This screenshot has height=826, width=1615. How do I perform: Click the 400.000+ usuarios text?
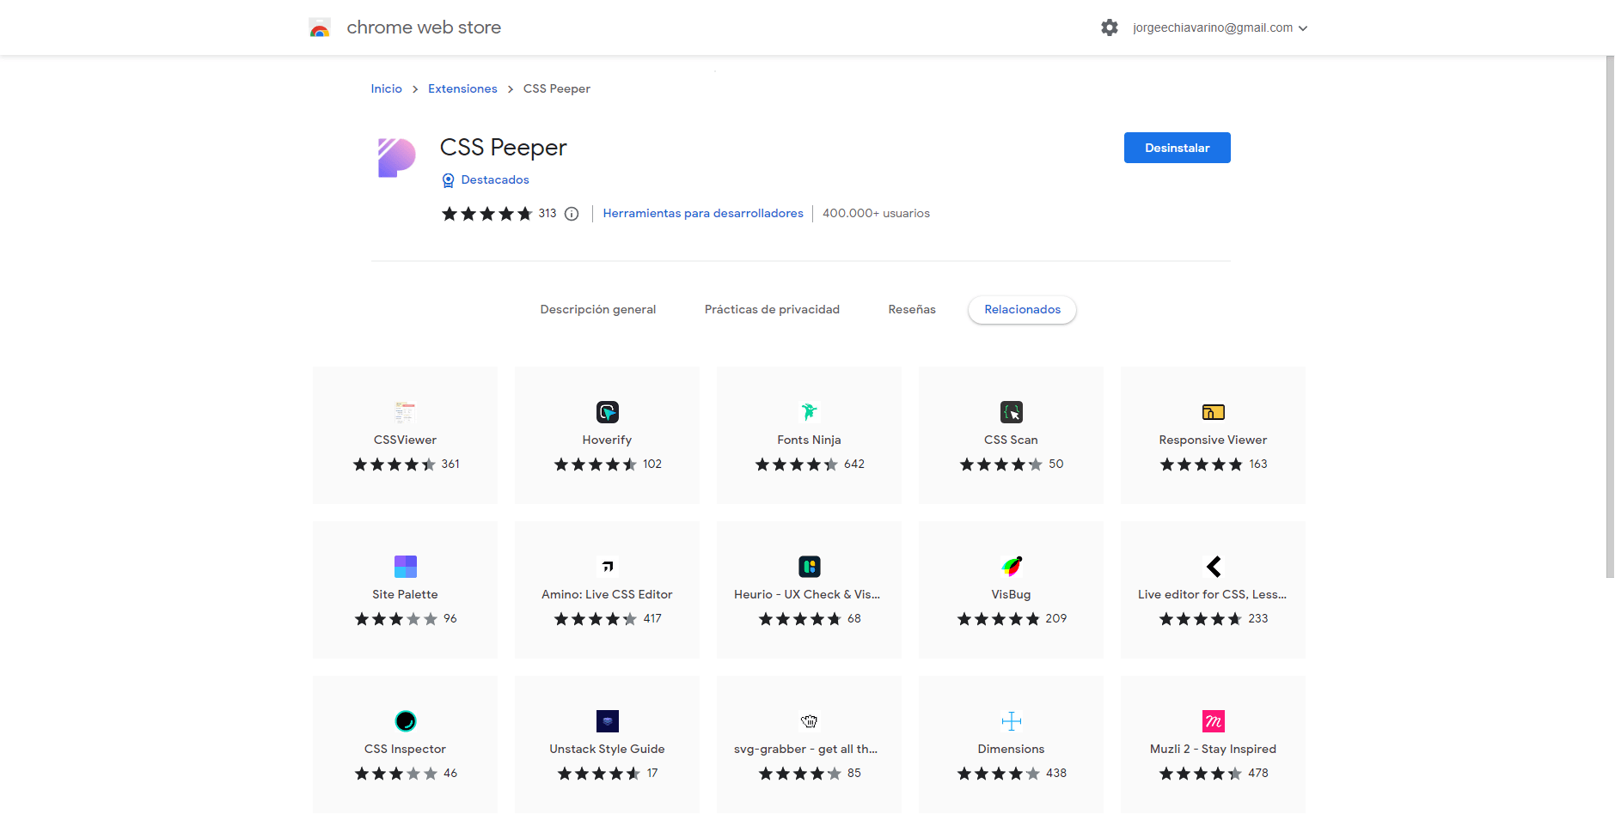tap(876, 214)
